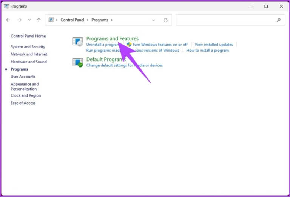Open Change default settings for media or devices
Image resolution: width=290 pixels, height=197 pixels.
(x=125, y=65)
